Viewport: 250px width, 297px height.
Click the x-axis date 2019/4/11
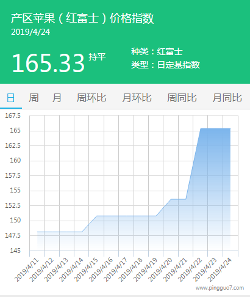[x=26, y=270]
